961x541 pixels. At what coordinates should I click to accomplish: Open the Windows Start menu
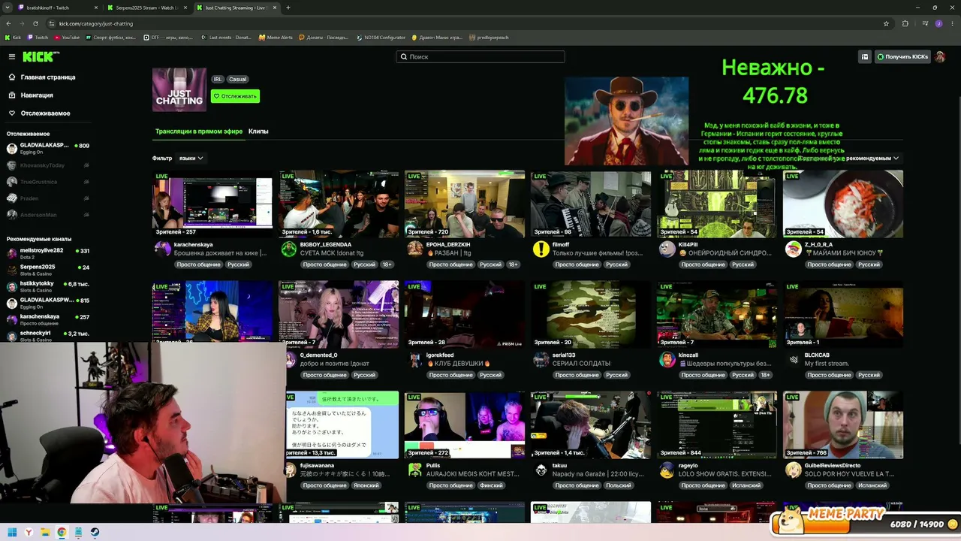click(x=12, y=532)
